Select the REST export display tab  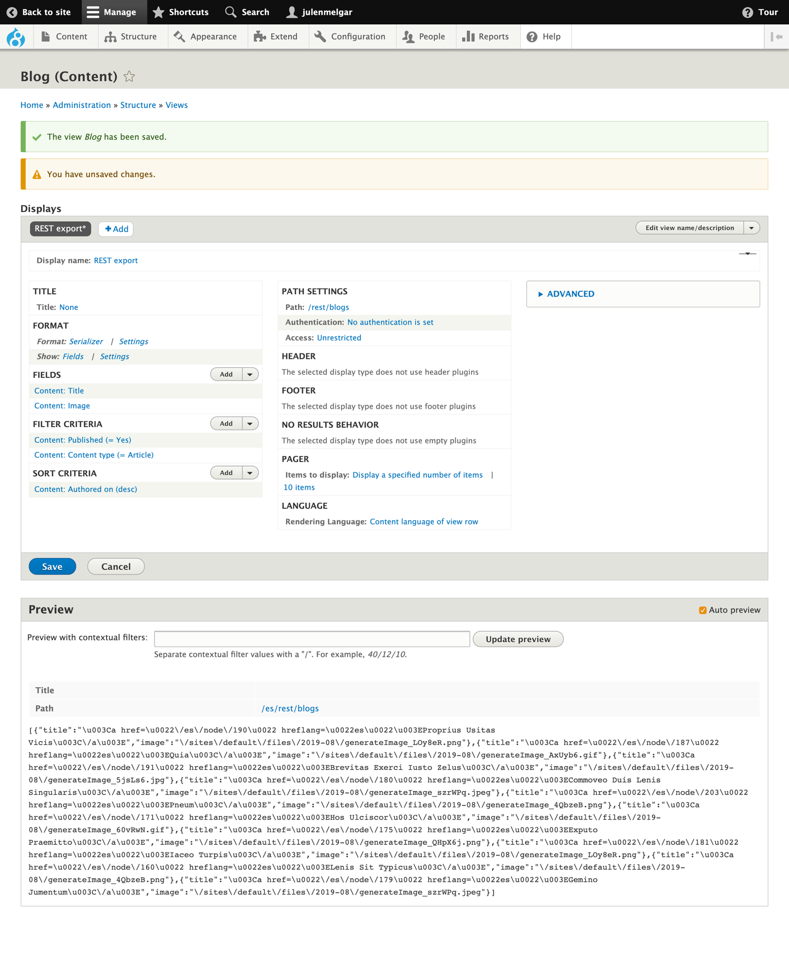(x=60, y=229)
